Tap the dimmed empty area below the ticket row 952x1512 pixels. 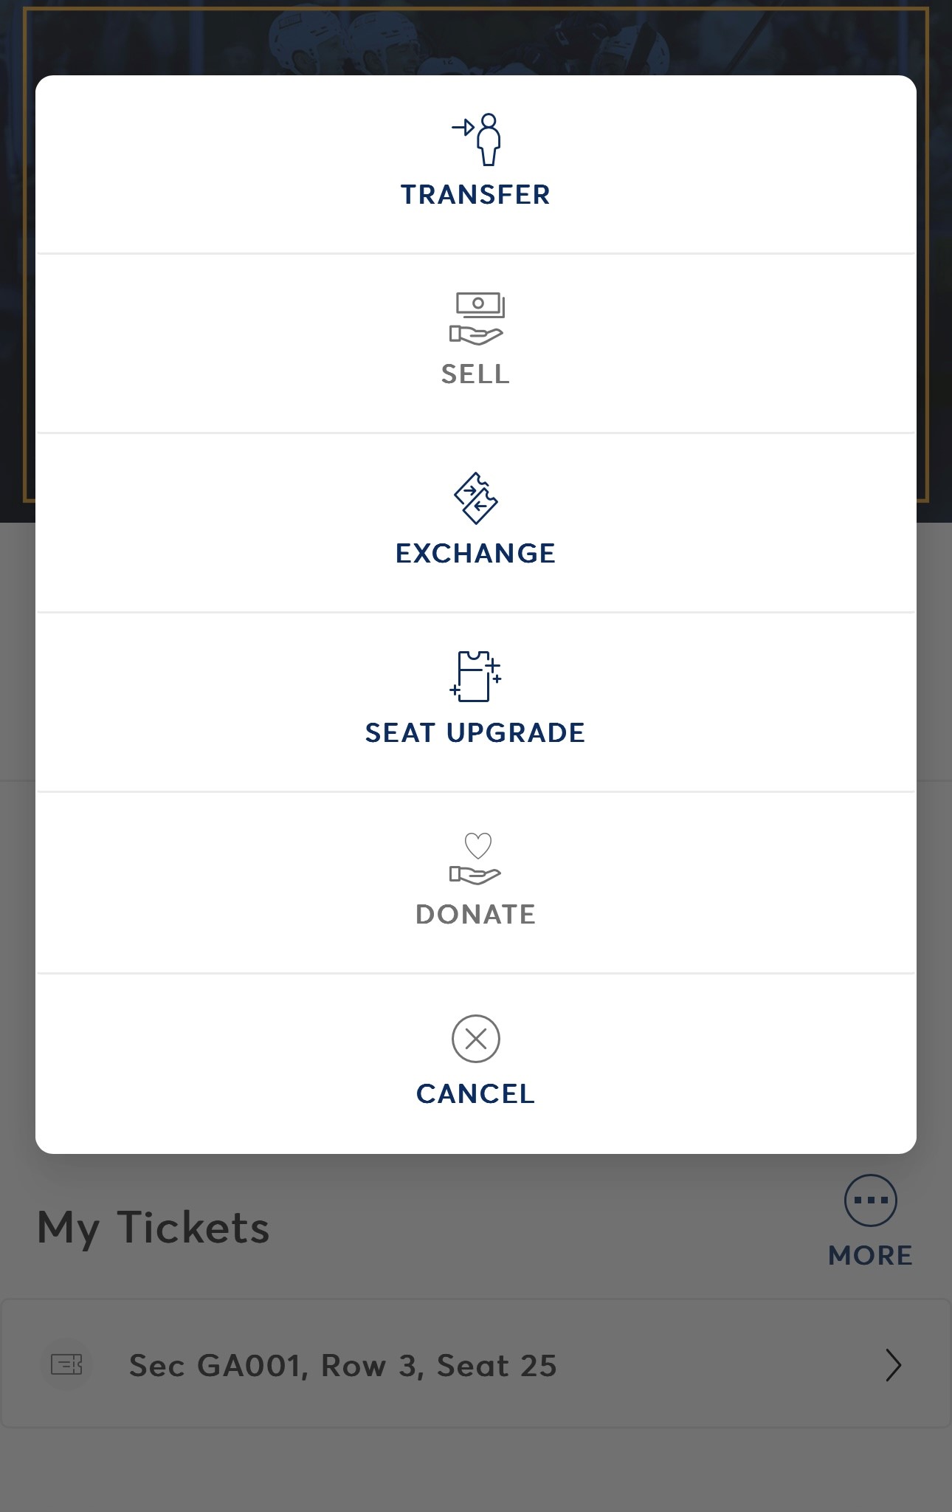476,1469
